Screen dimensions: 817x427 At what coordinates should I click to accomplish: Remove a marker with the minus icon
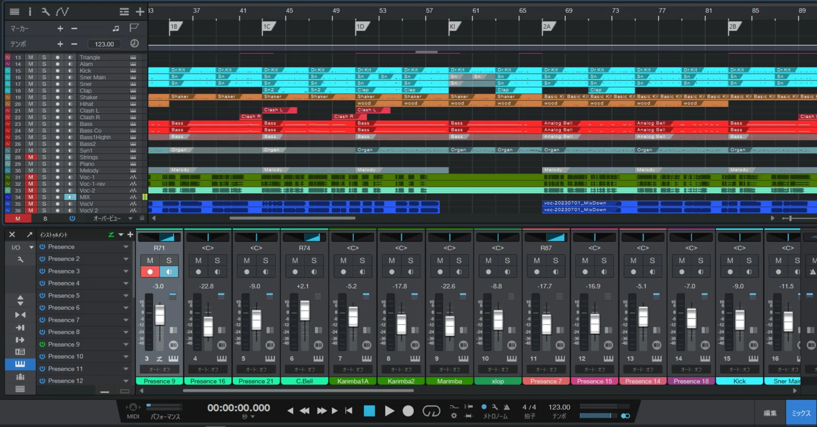pyautogui.click(x=74, y=28)
